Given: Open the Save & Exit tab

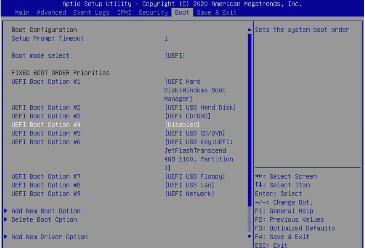Looking at the screenshot, I should click(216, 12).
